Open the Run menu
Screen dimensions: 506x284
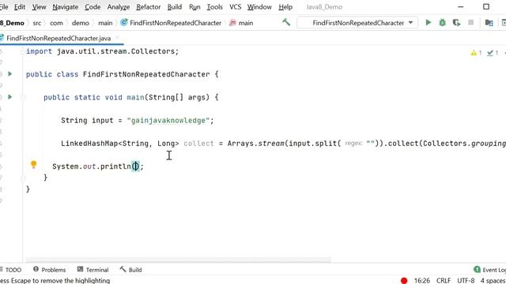(x=194, y=7)
